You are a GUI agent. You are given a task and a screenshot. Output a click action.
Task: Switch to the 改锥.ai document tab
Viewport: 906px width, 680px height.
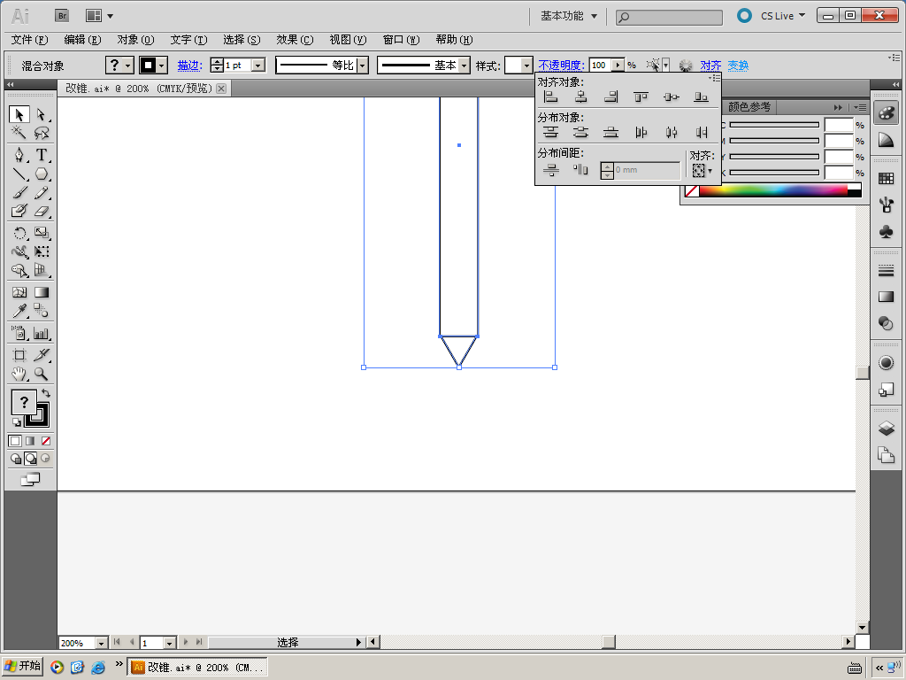pyautogui.click(x=139, y=89)
